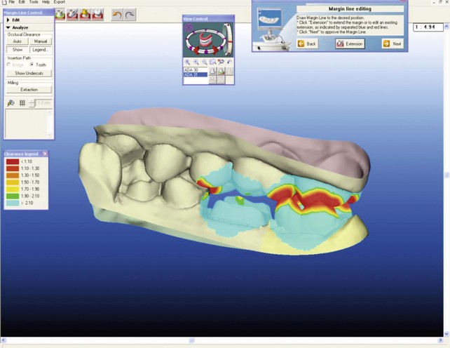Click the Undo arrow icon in toolbar

coord(116,14)
